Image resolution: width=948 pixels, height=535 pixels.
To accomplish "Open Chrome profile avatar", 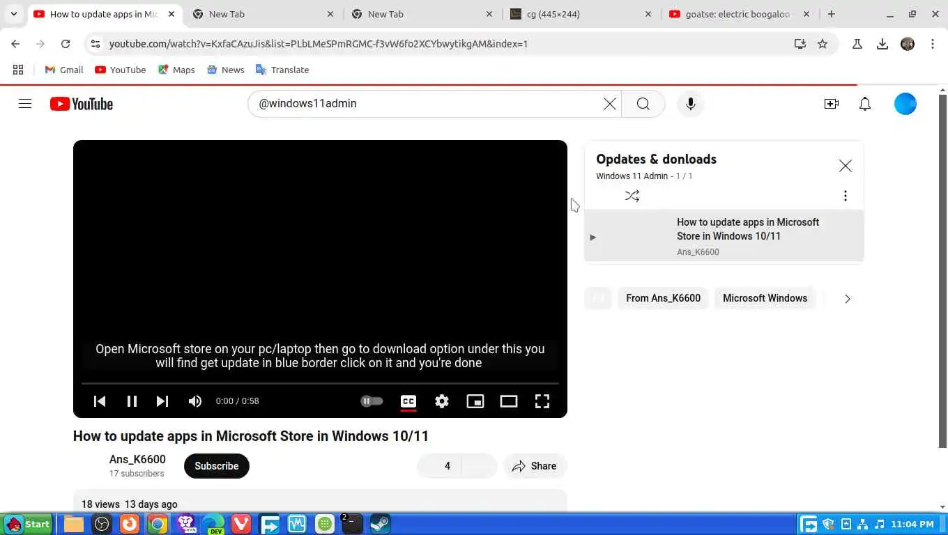I will [x=908, y=44].
